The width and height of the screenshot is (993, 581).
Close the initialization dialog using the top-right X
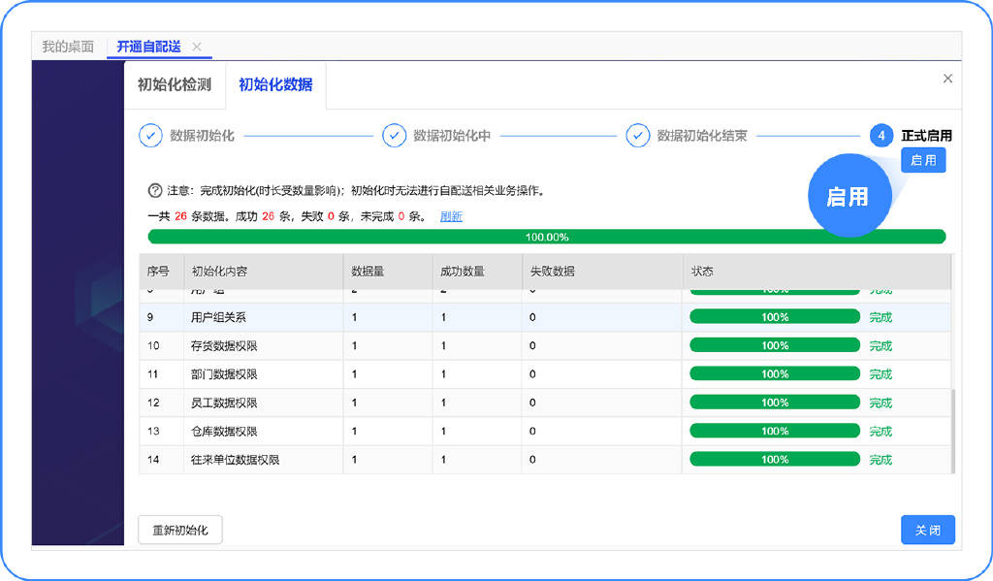(x=947, y=79)
